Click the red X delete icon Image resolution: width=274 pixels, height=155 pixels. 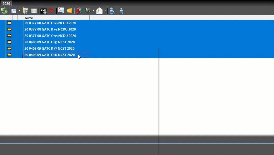52,10
